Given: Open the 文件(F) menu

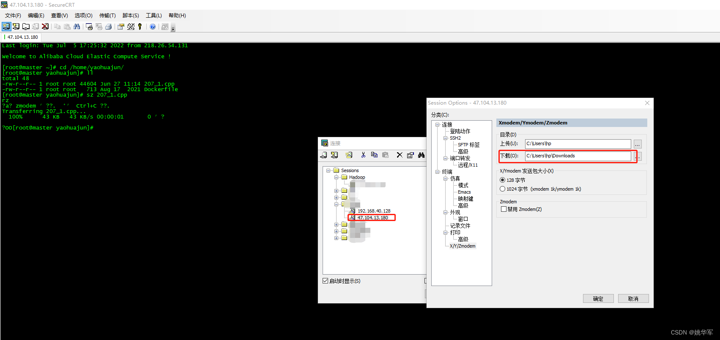Looking at the screenshot, I should tap(13, 16).
